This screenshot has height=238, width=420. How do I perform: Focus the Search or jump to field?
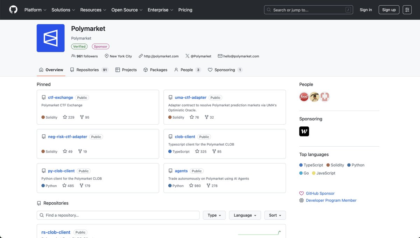[x=308, y=10]
